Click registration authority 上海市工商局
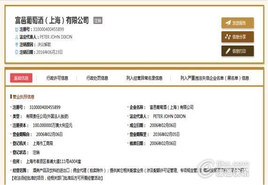The image size is (268, 185). (43, 143)
